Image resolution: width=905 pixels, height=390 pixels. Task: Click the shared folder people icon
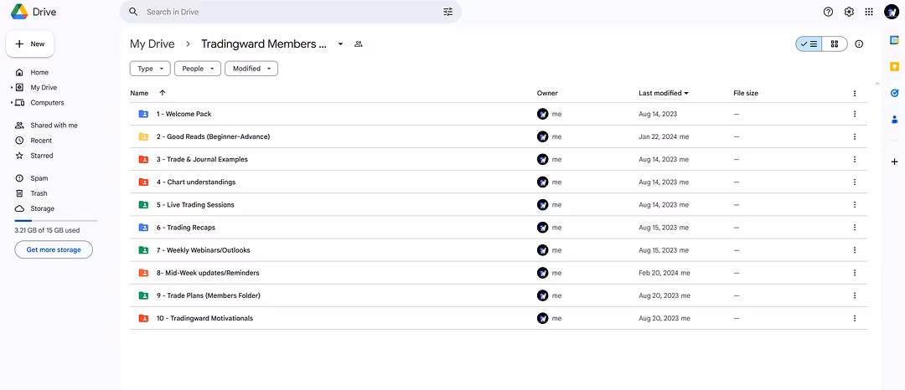tap(359, 44)
